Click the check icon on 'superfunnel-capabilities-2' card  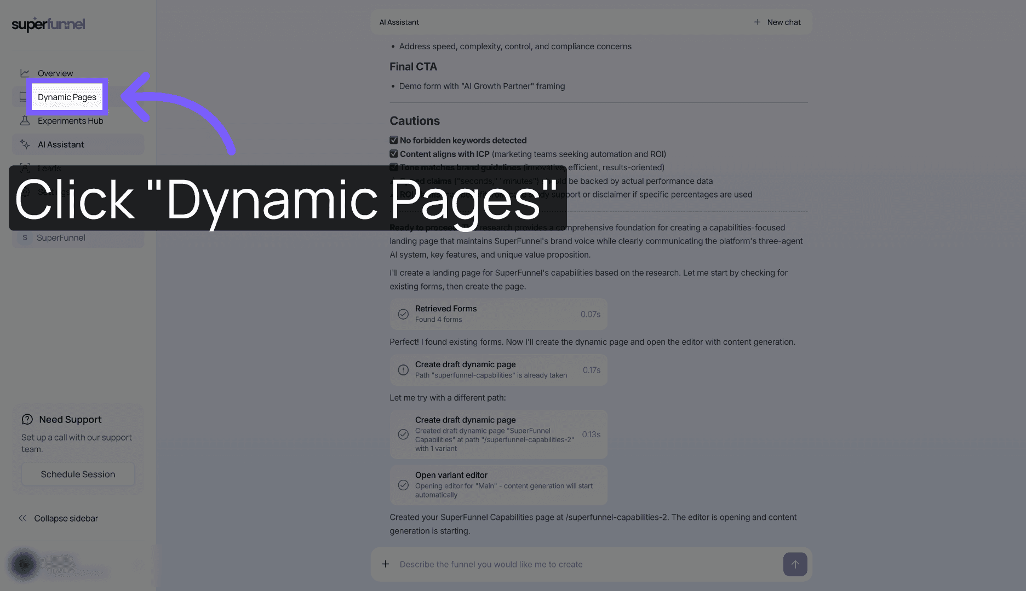pyautogui.click(x=403, y=434)
